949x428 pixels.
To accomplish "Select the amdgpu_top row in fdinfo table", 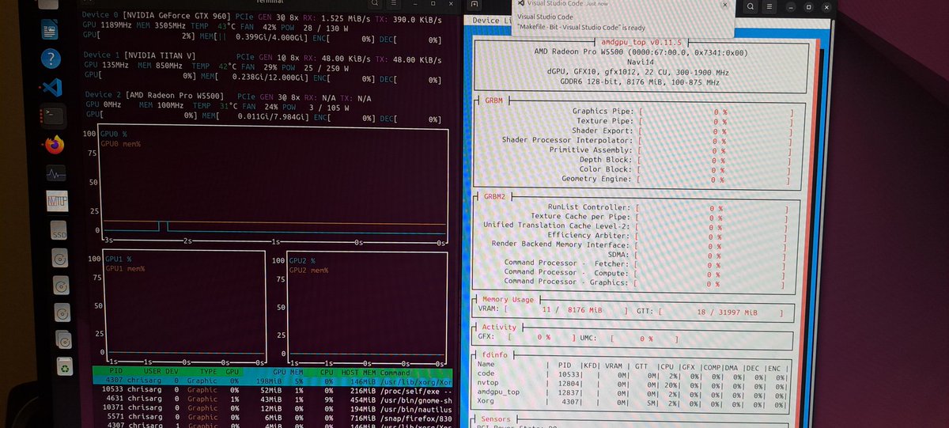I will point(633,395).
